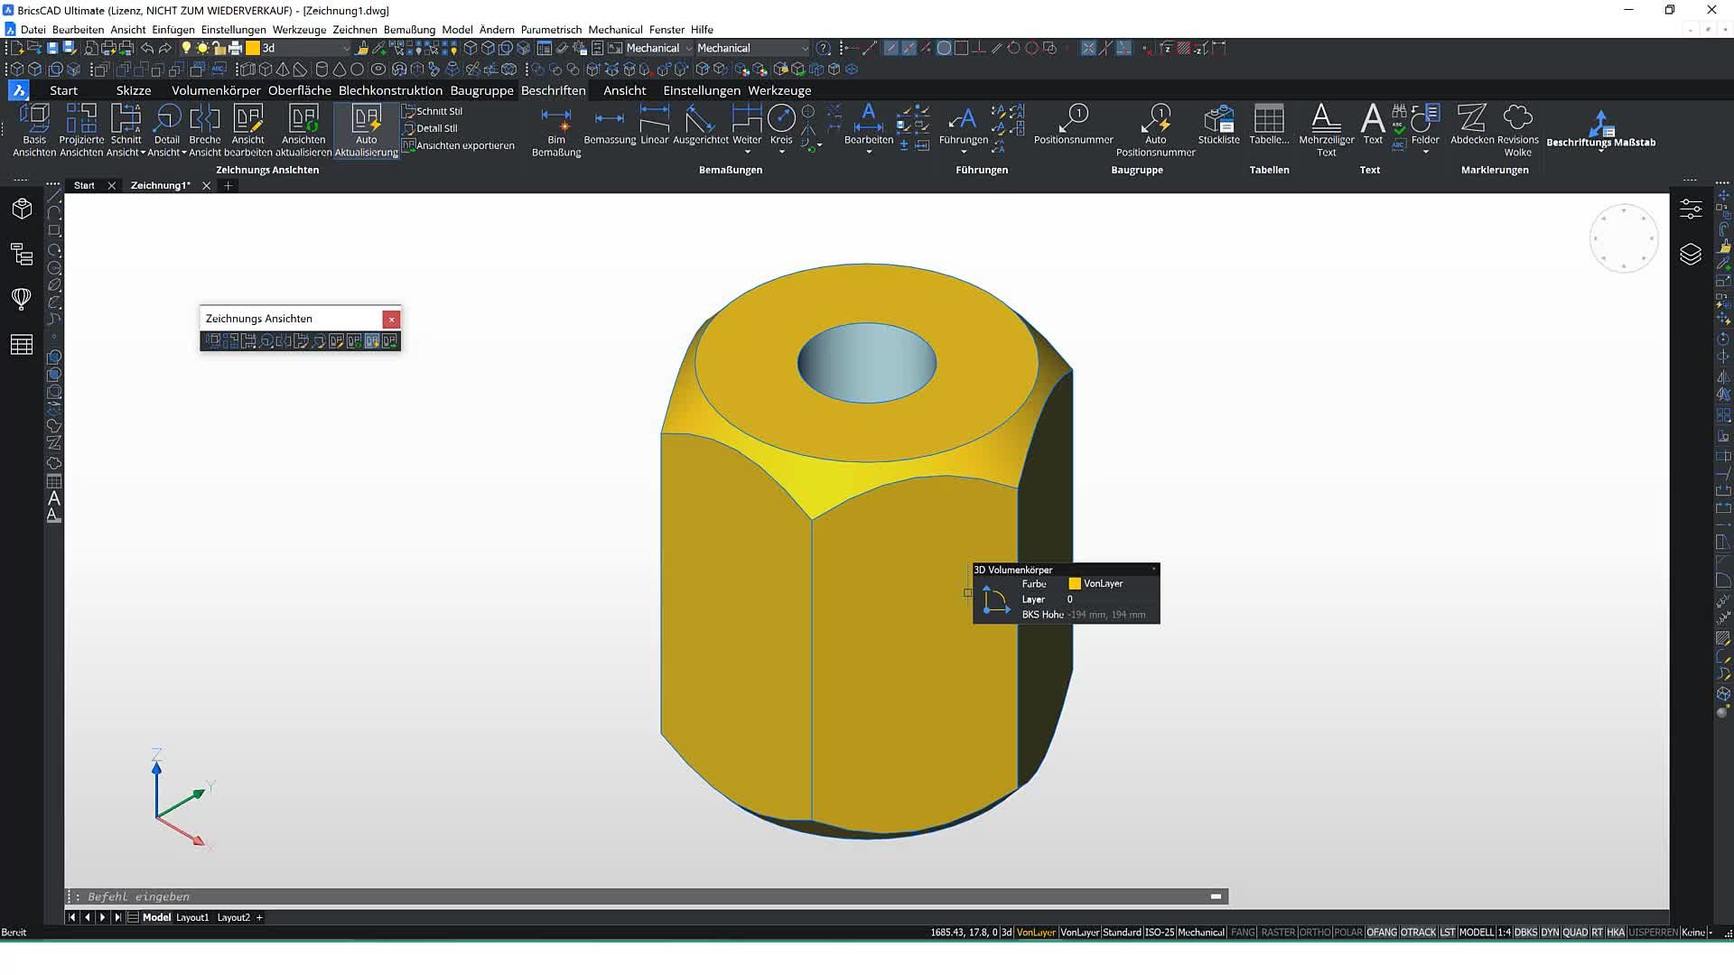Toggle RASTER grid in status bar

point(1278,933)
